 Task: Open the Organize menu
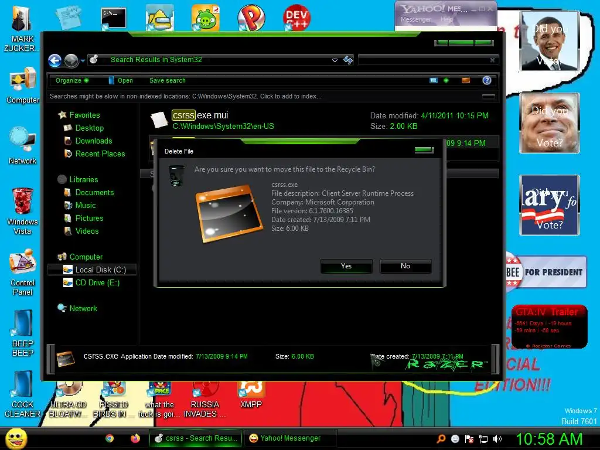click(72, 80)
